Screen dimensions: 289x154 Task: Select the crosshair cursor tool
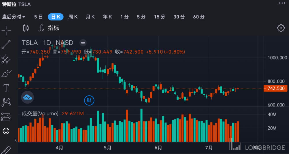[6, 30]
